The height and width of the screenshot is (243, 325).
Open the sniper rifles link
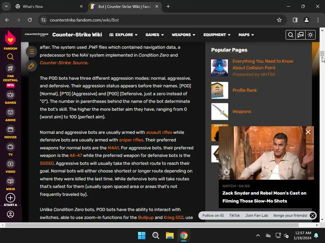(x=131, y=140)
